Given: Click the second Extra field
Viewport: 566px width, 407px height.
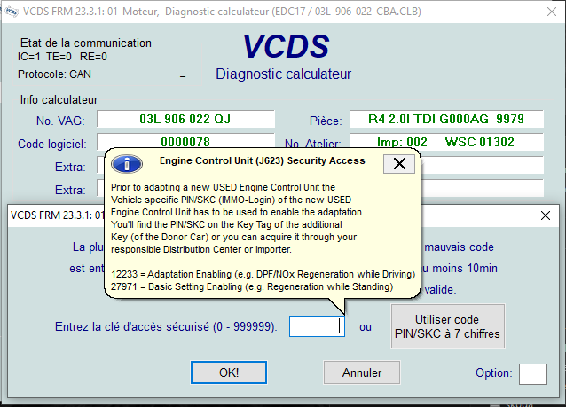Looking at the screenshot, I should tap(102, 188).
